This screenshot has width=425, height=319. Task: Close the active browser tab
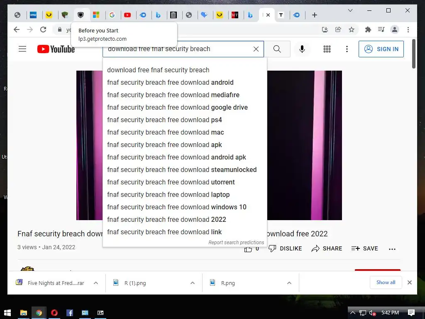coord(268,15)
